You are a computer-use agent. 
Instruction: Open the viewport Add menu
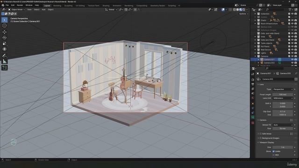[x=43, y=9]
